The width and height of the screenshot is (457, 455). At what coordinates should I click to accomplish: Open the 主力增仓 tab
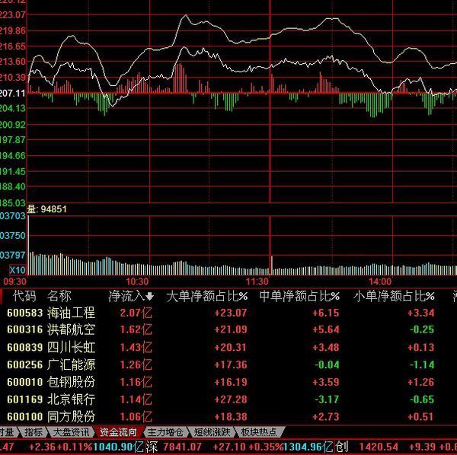(x=165, y=432)
